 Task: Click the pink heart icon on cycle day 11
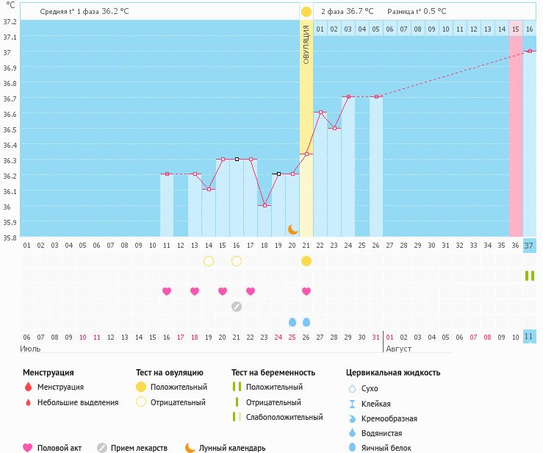[x=167, y=291]
